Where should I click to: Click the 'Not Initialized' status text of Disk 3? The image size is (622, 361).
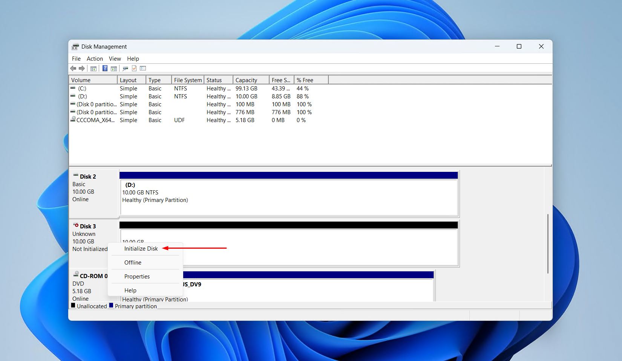click(90, 249)
